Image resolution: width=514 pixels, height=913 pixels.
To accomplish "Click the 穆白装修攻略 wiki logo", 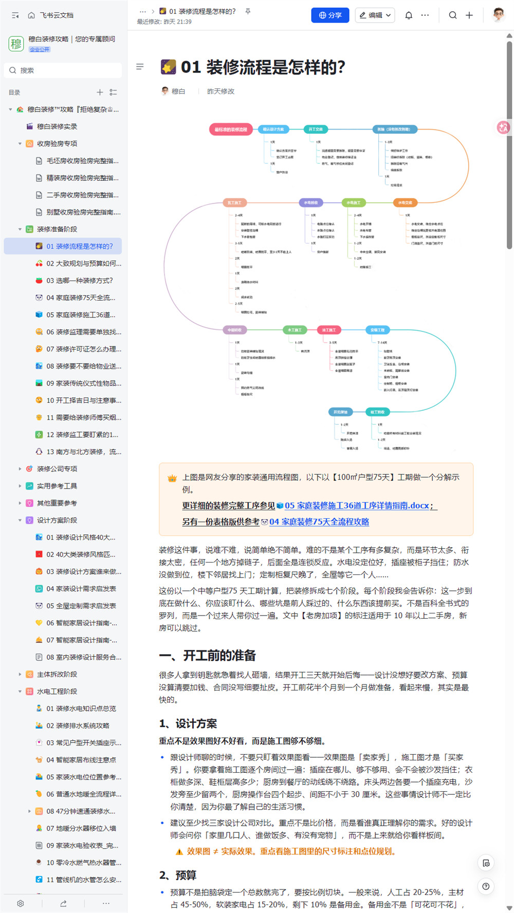I will 16,44.
